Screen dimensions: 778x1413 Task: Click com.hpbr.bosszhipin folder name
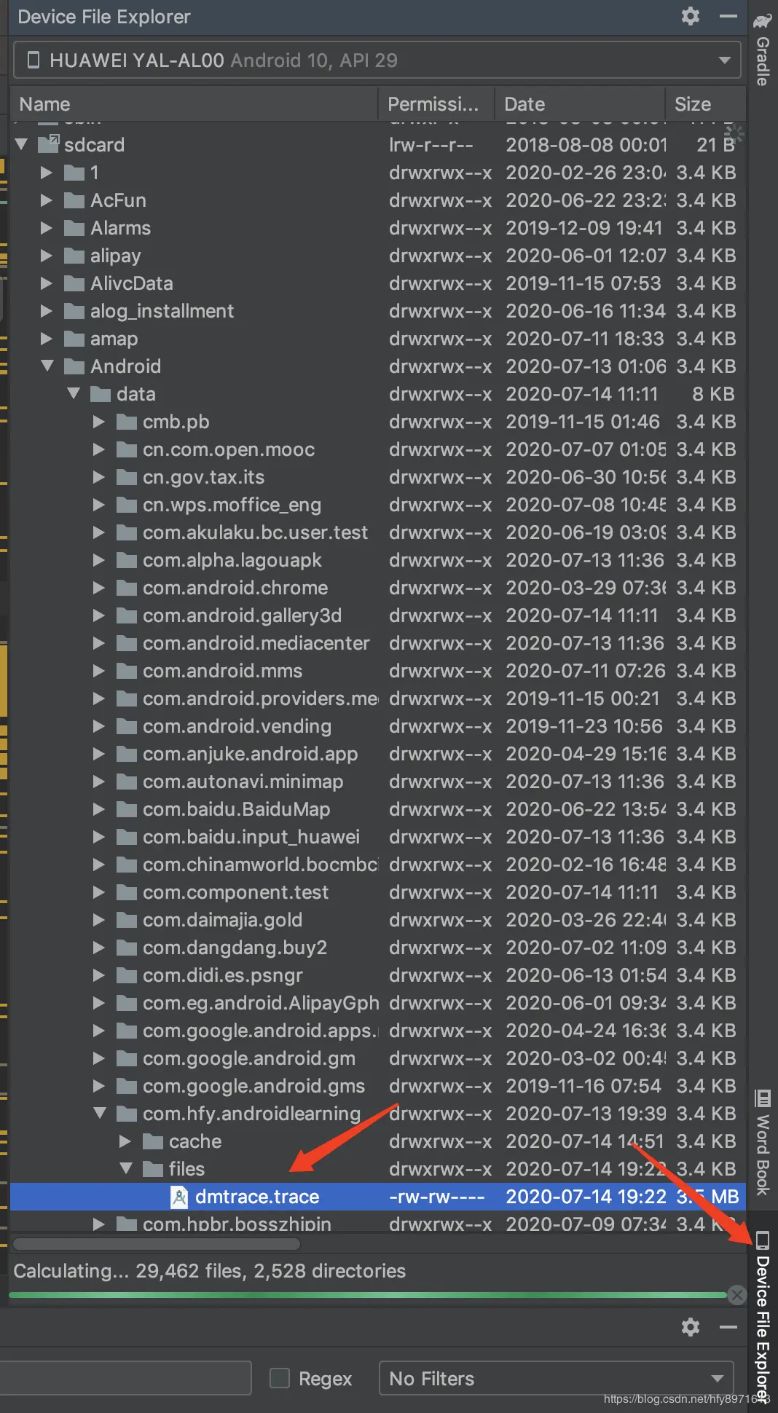pos(237,1224)
